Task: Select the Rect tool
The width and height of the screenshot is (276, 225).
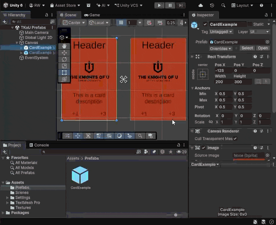Action: click(64, 73)
